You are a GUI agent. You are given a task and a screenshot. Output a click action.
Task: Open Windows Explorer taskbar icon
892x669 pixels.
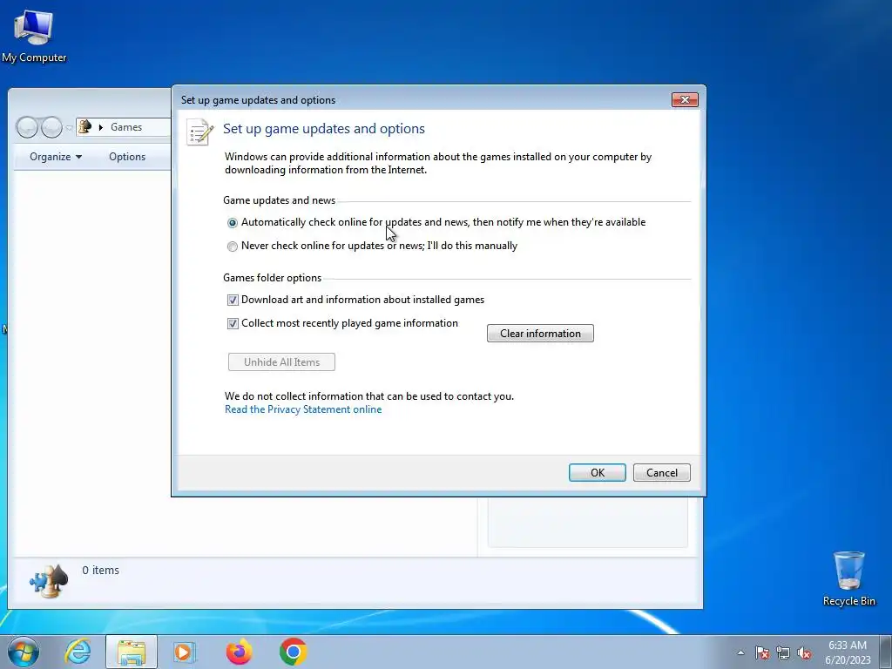pyautogui.click(x=132, y=652)
